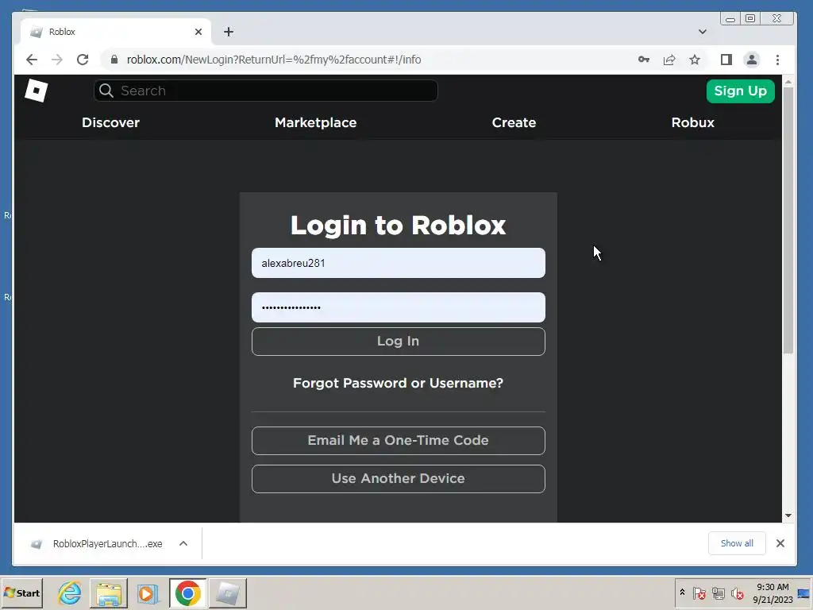Bookmark page with star icon

695,60
